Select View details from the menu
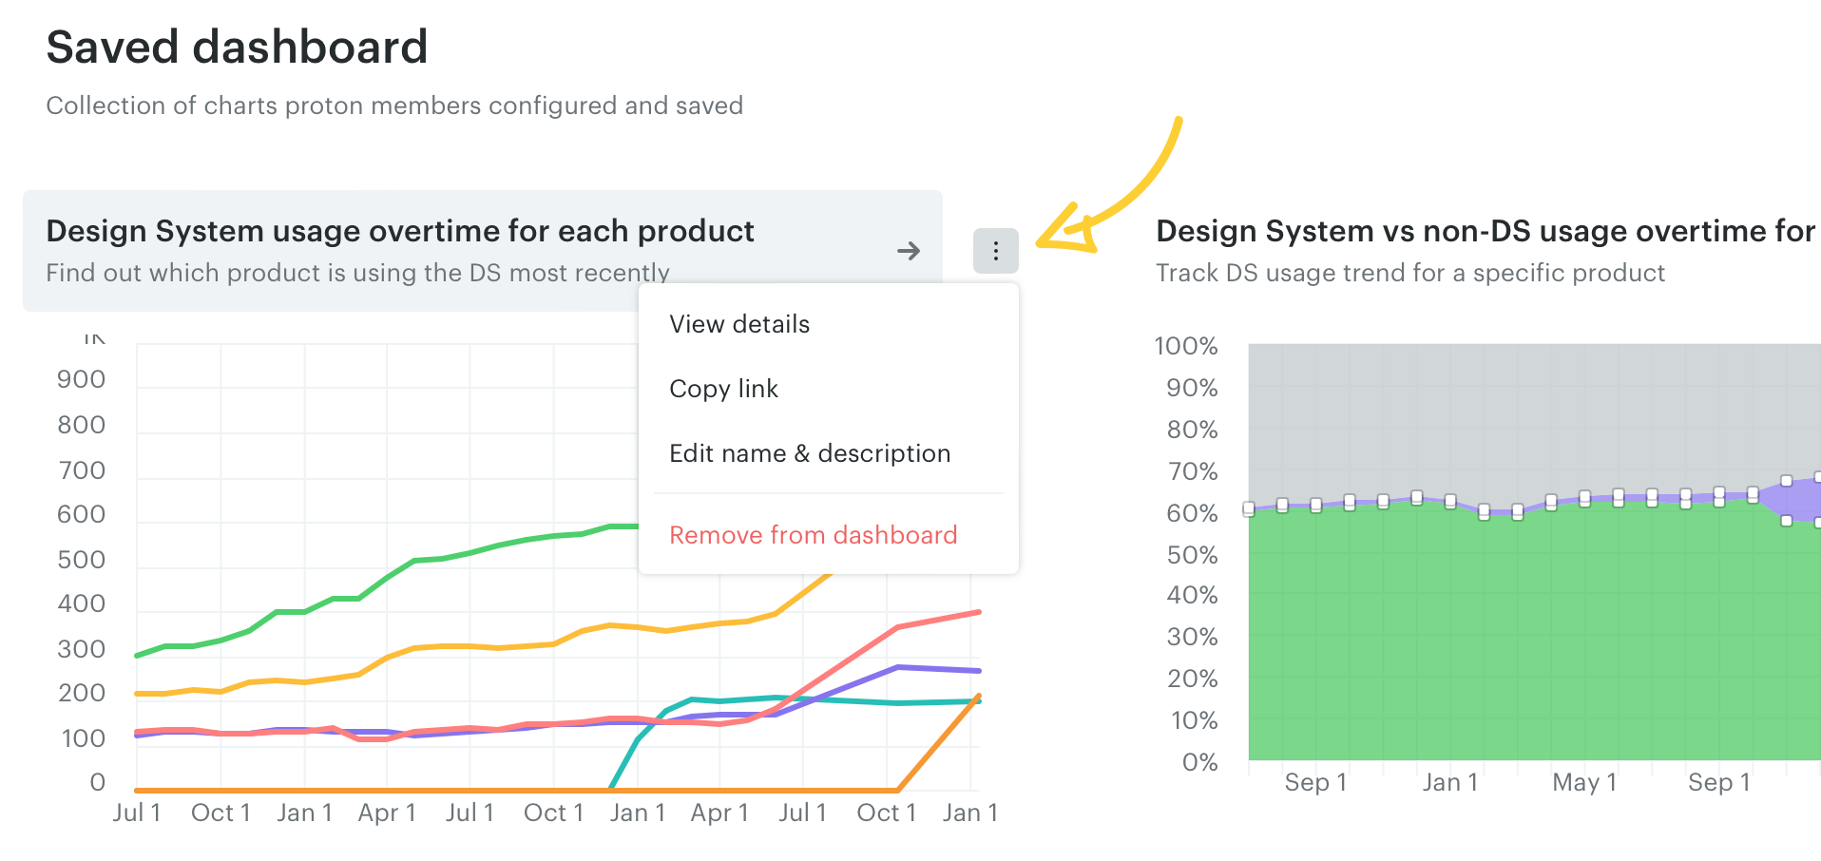1821x861 pixels. coord(738,324)
